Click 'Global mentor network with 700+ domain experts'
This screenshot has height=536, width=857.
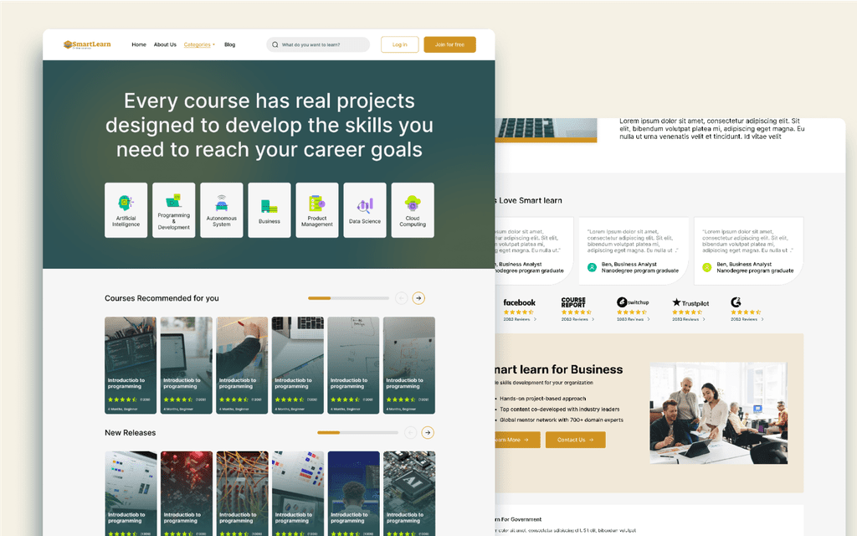(562, 420)
